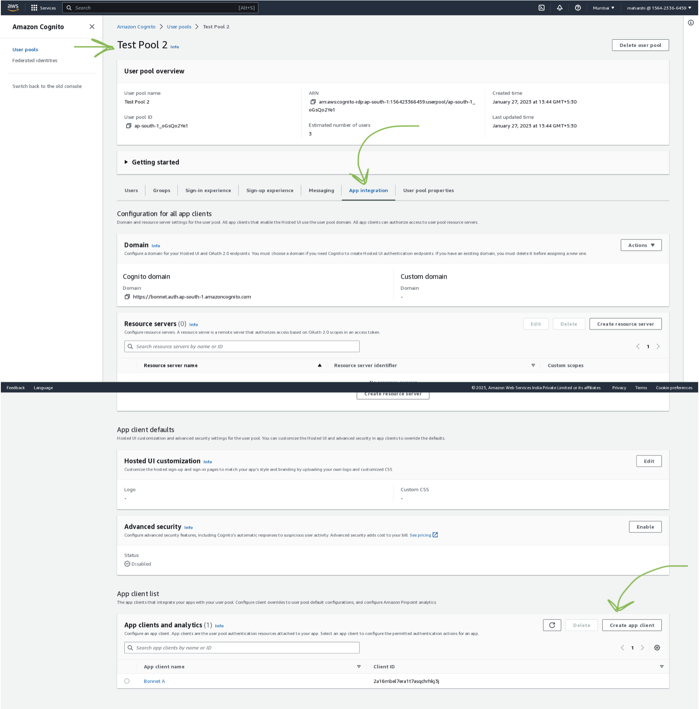Go to previous page of resource servers
The image size is (699, 709).
pos(638,347)
